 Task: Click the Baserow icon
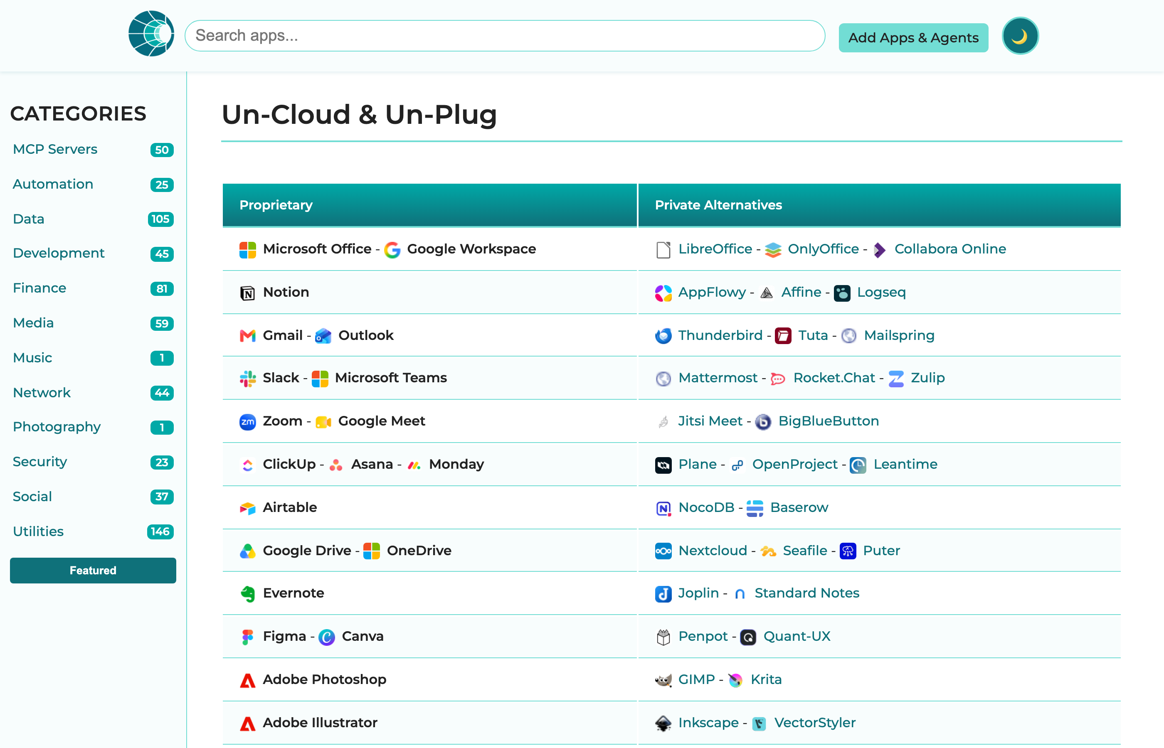[755, 508]
